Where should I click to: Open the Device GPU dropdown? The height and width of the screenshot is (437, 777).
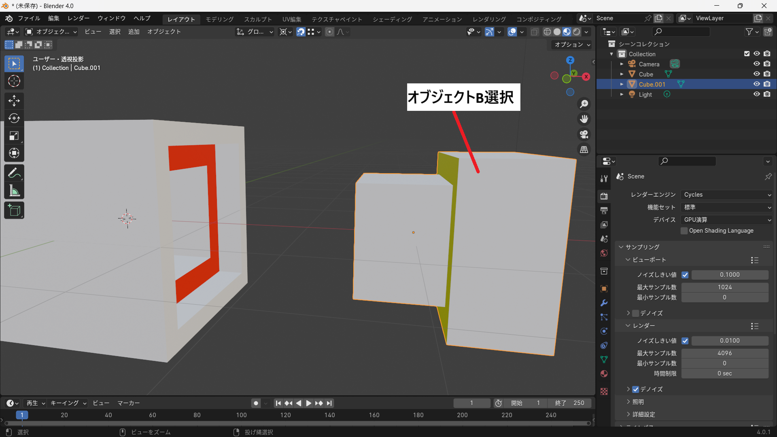point(727,220)
